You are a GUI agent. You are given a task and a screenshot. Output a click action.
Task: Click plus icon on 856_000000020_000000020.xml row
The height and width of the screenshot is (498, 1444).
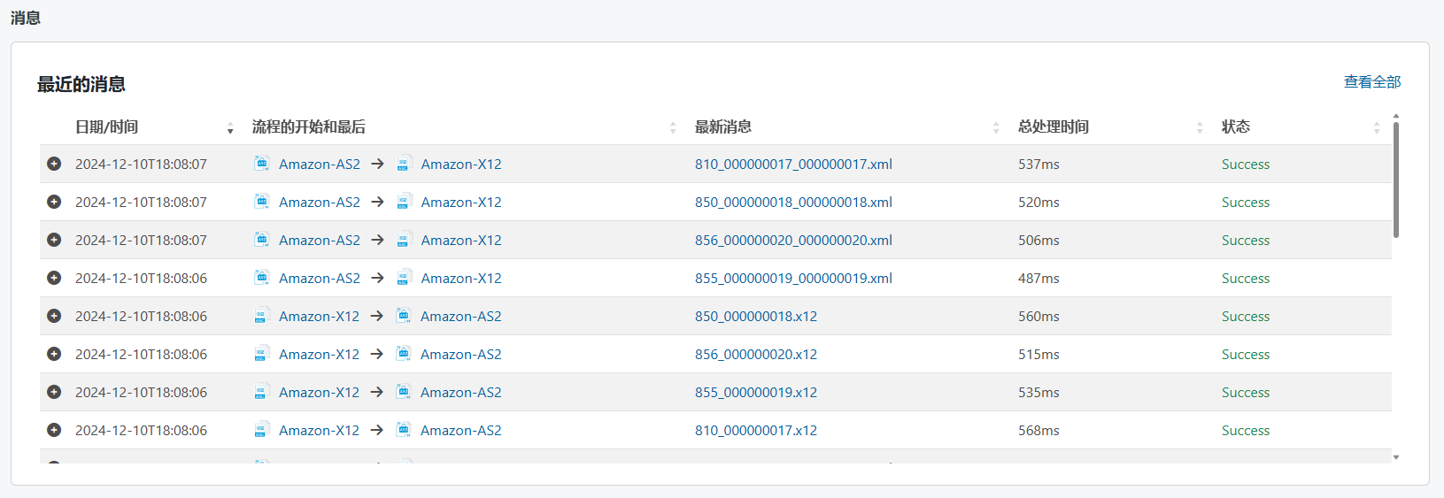pyautogui.click(x=54, y=240)
